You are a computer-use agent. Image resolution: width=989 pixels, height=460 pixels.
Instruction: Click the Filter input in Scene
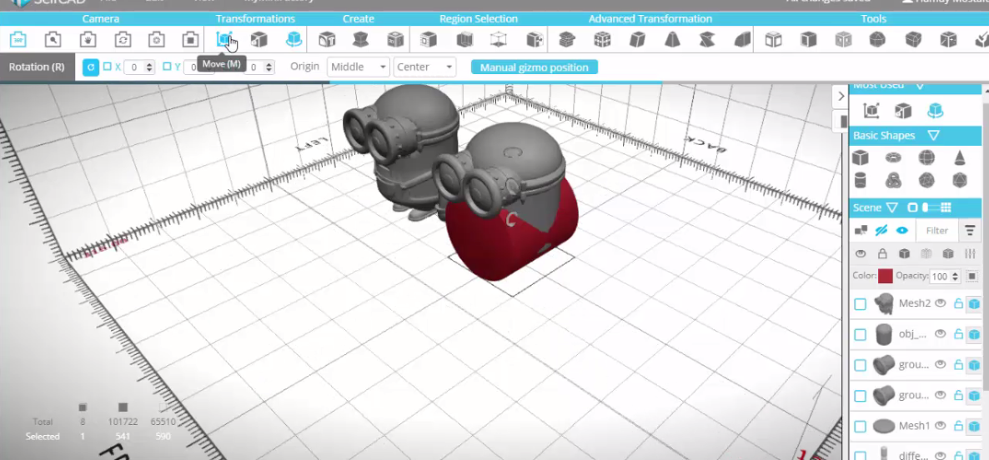tap(936, 231)
